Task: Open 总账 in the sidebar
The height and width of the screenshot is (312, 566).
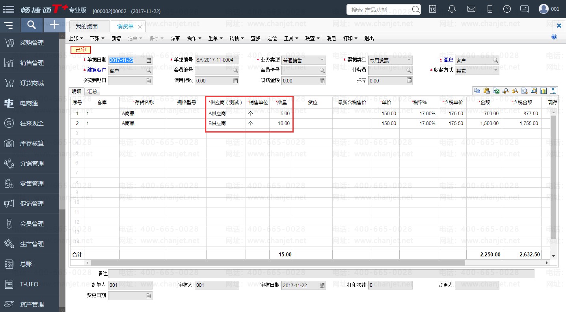Action: (30, 264)
